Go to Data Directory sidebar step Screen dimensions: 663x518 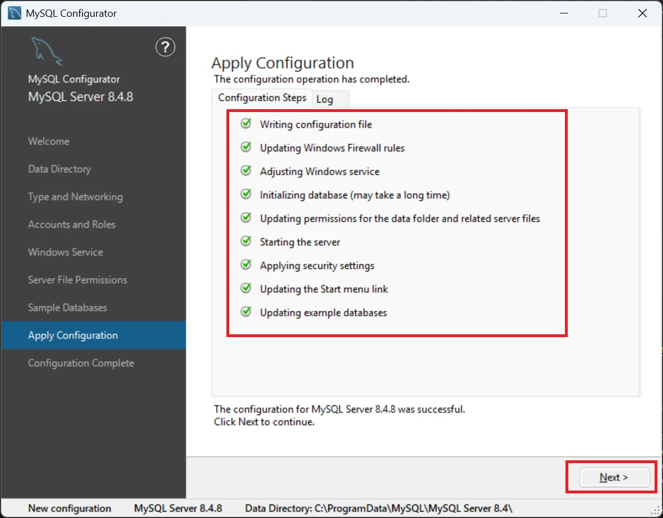point(59,169)
